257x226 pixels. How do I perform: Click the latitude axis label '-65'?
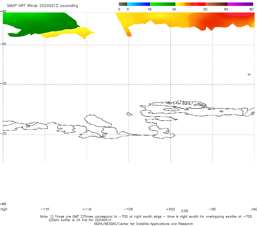(x=3, y=44)
